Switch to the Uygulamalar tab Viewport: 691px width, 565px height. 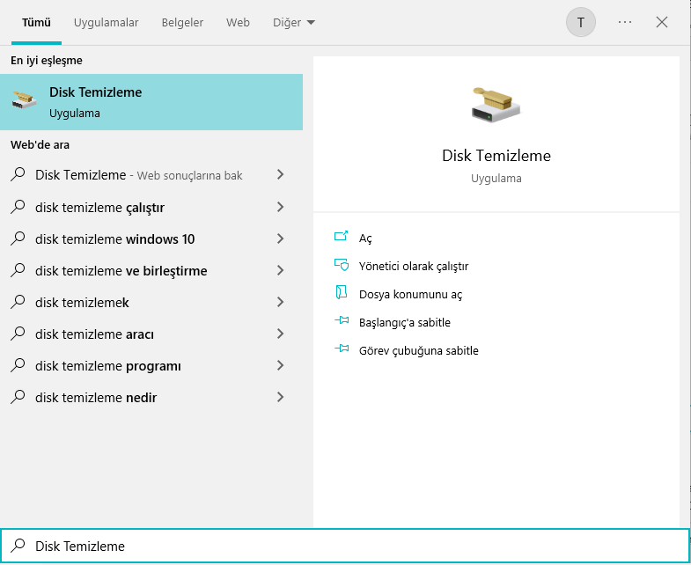pos(106,23)
